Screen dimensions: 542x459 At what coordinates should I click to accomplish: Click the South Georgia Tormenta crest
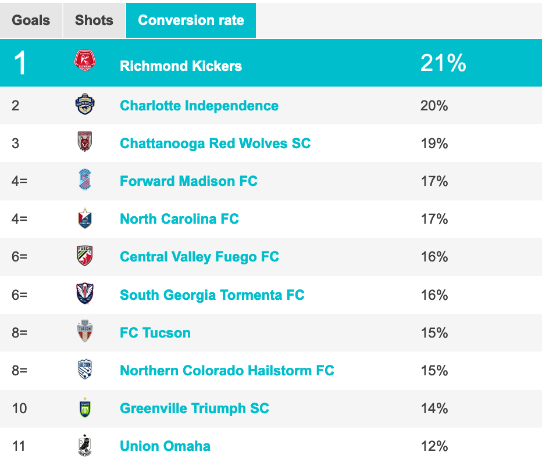point(85,294)
